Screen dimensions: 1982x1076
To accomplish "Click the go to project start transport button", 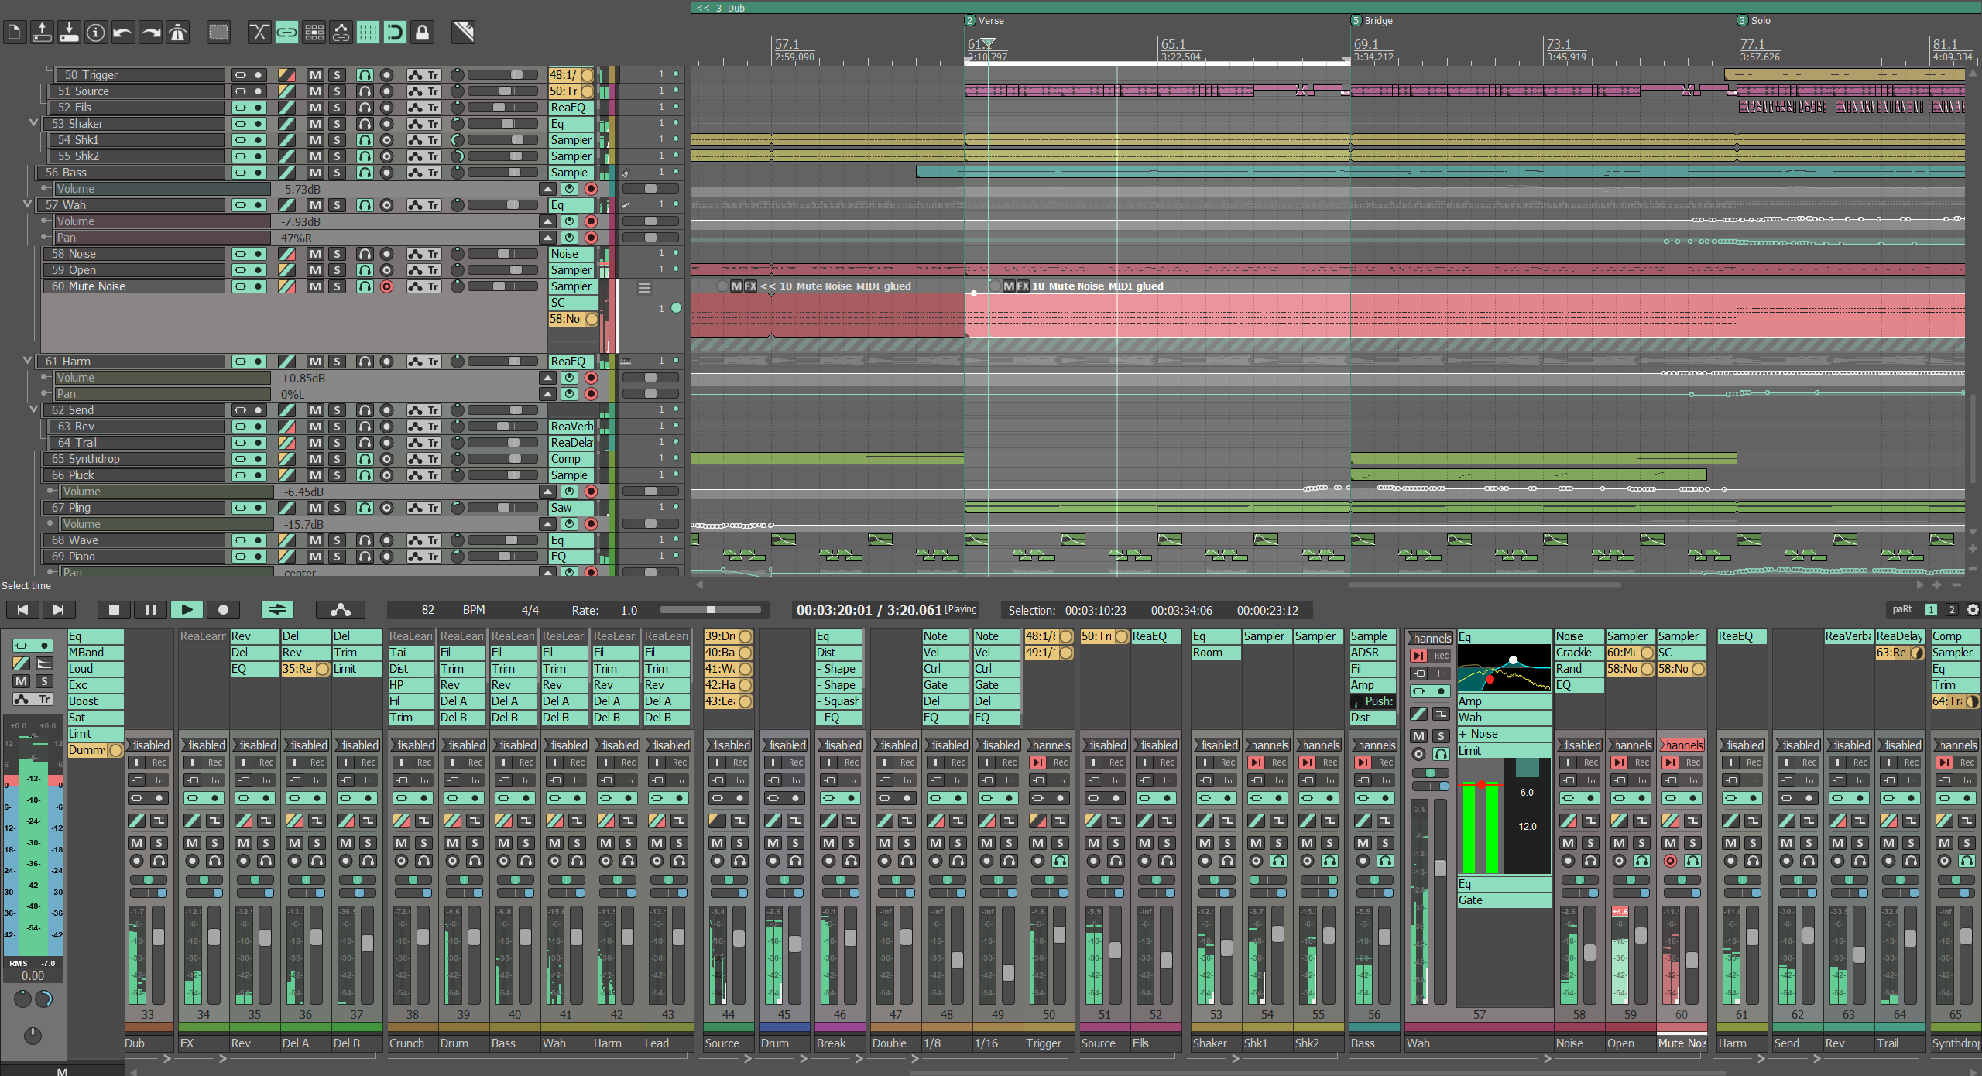I will pos(22,610).
